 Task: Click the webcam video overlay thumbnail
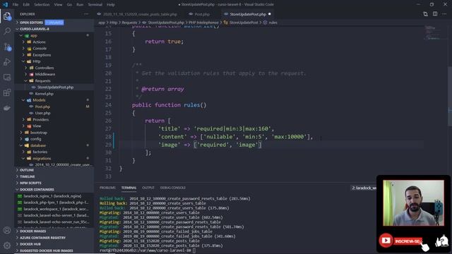(x=413, y=203)
